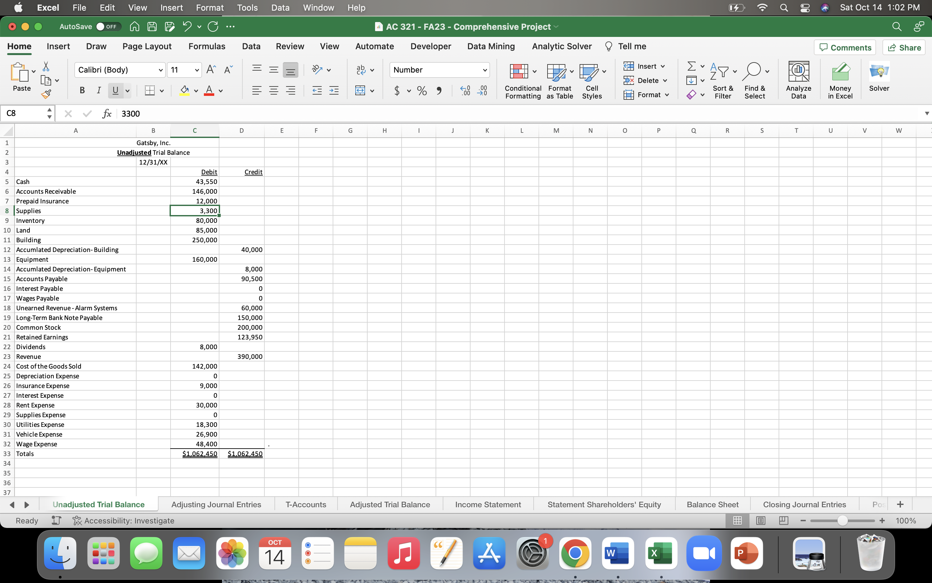Open Conditional Formatting options
This screenshot has width=932, height=583.
coord(522,80)
